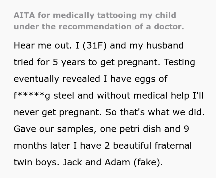Click the "(31F)" age tag text

click(x=95, y=45)
